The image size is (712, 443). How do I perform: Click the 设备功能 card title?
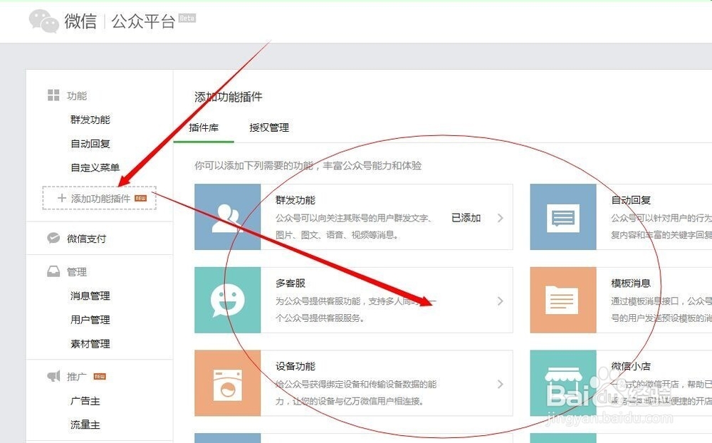295,366
